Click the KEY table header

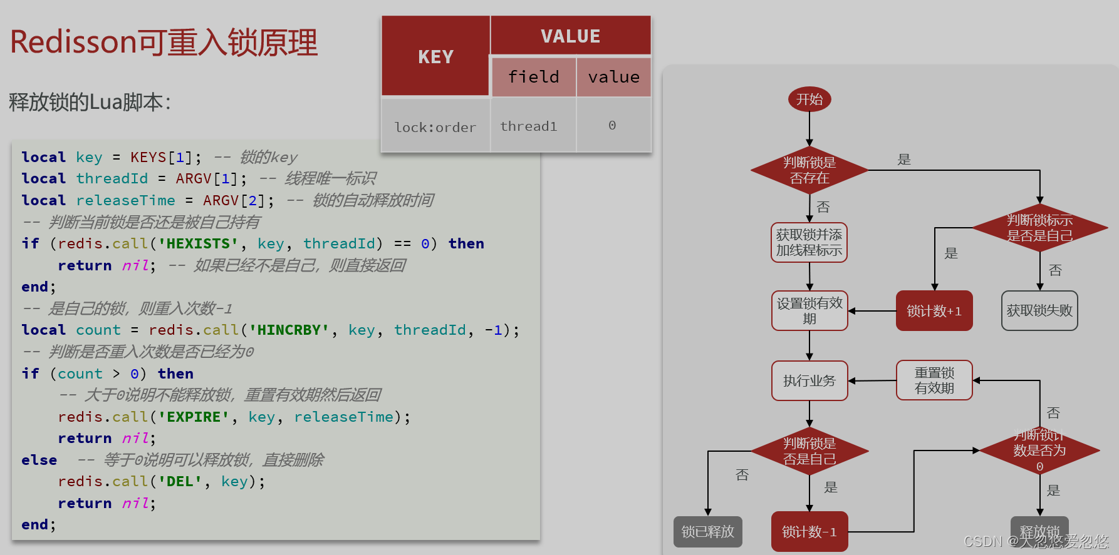click(x=435, y=57)
